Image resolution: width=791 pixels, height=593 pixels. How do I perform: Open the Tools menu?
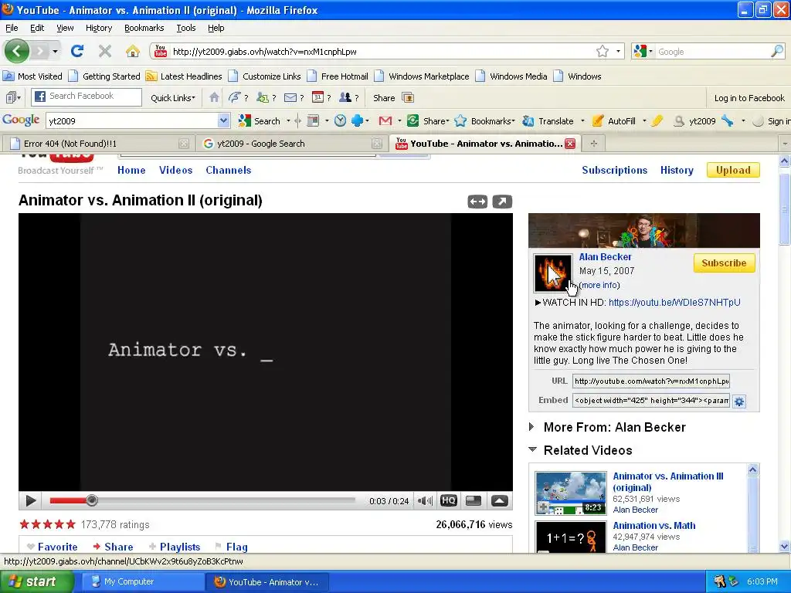pos(186,28)
